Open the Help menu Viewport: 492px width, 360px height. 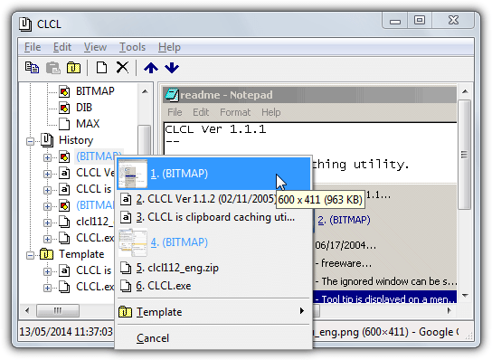169,47
